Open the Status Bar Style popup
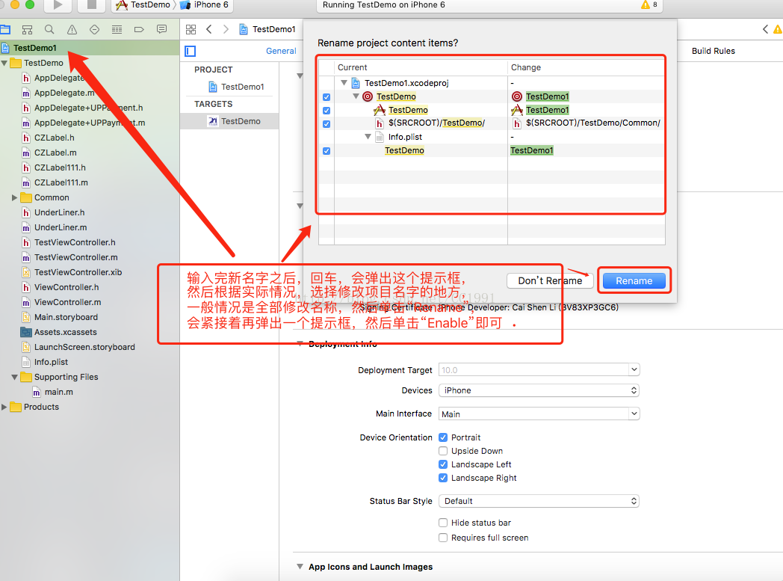The height and width of the screenshot is (581, 783). [x=539, y=501]
